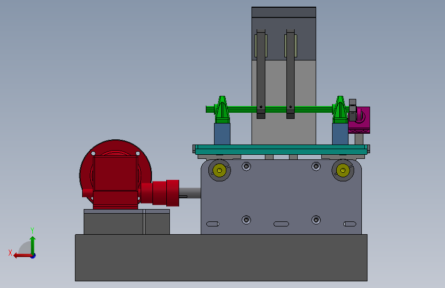
Task: Select the left green cone holder
Action: tap(222, 110)
